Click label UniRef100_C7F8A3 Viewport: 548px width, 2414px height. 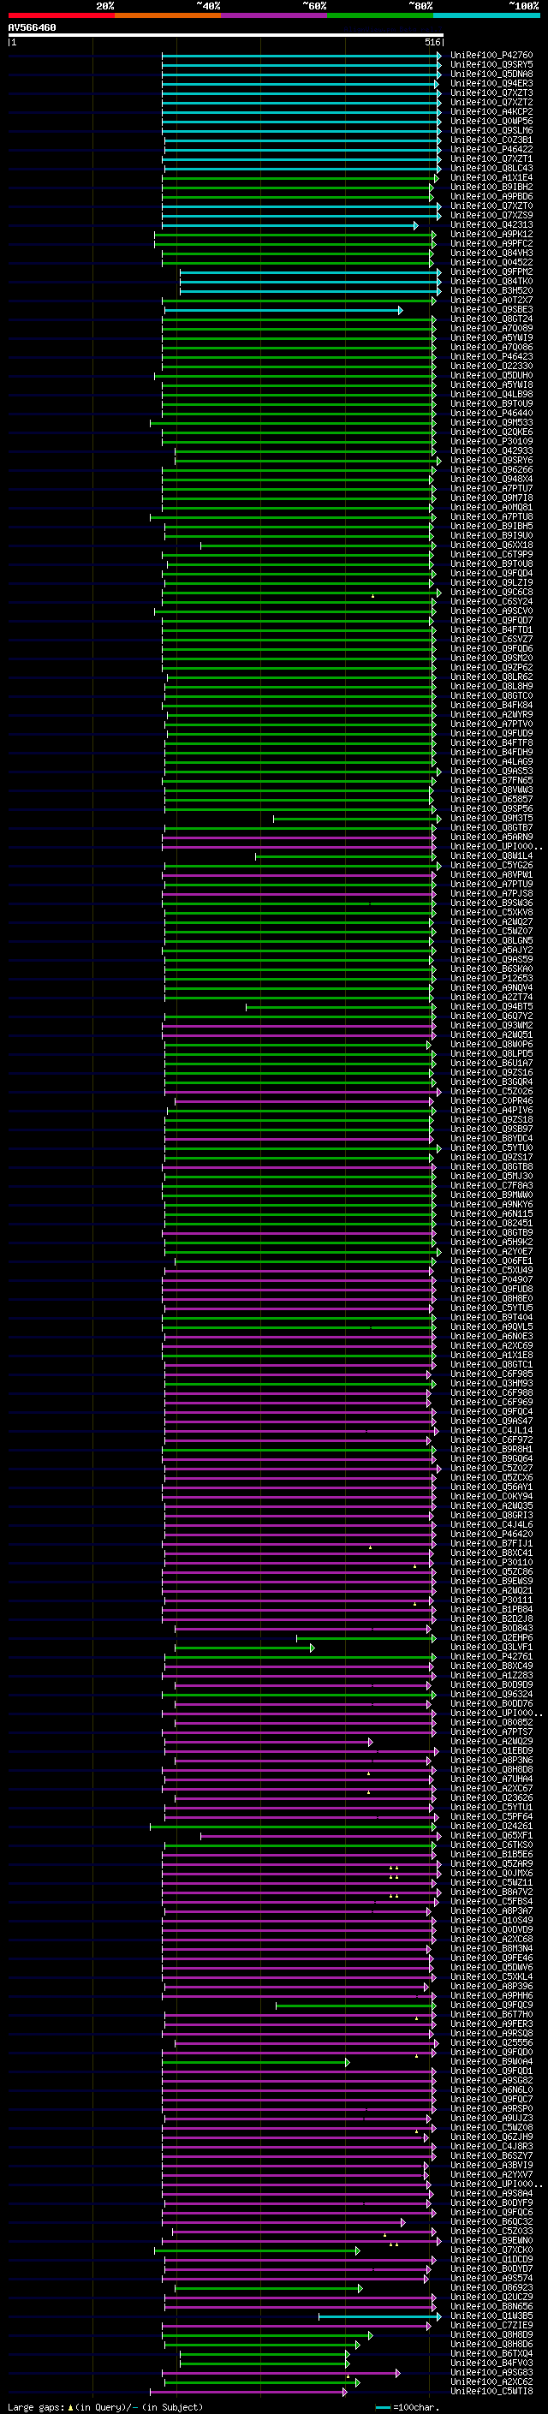[491, 1186]
